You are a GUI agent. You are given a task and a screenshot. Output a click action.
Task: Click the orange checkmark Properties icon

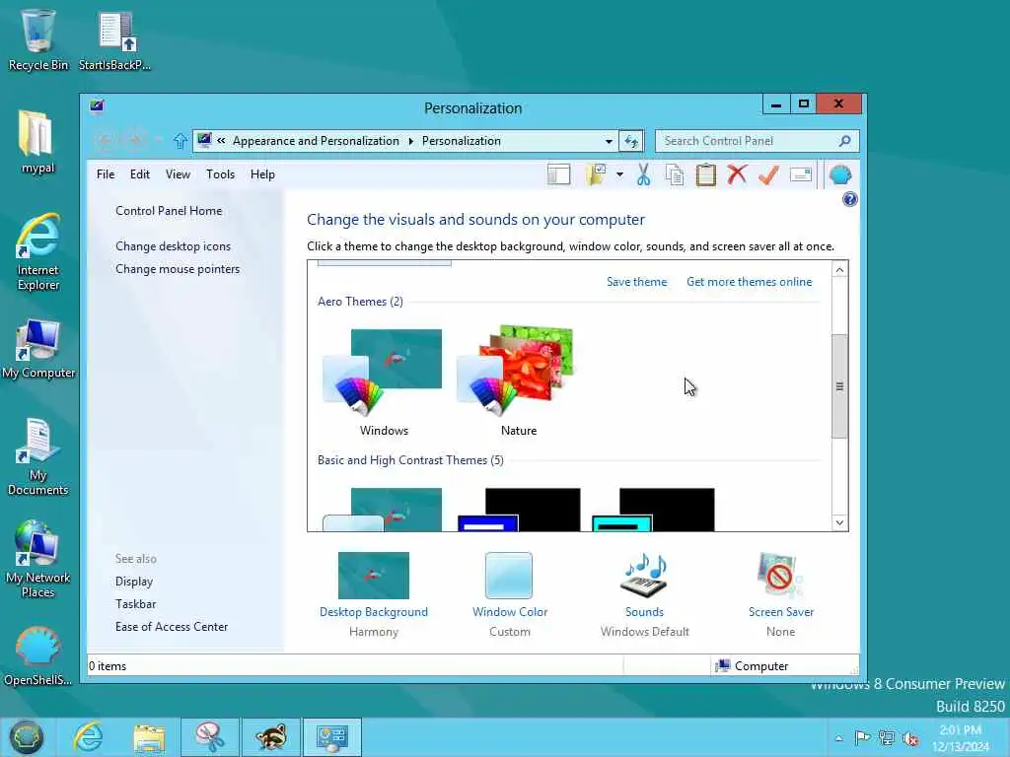point(768,174)
